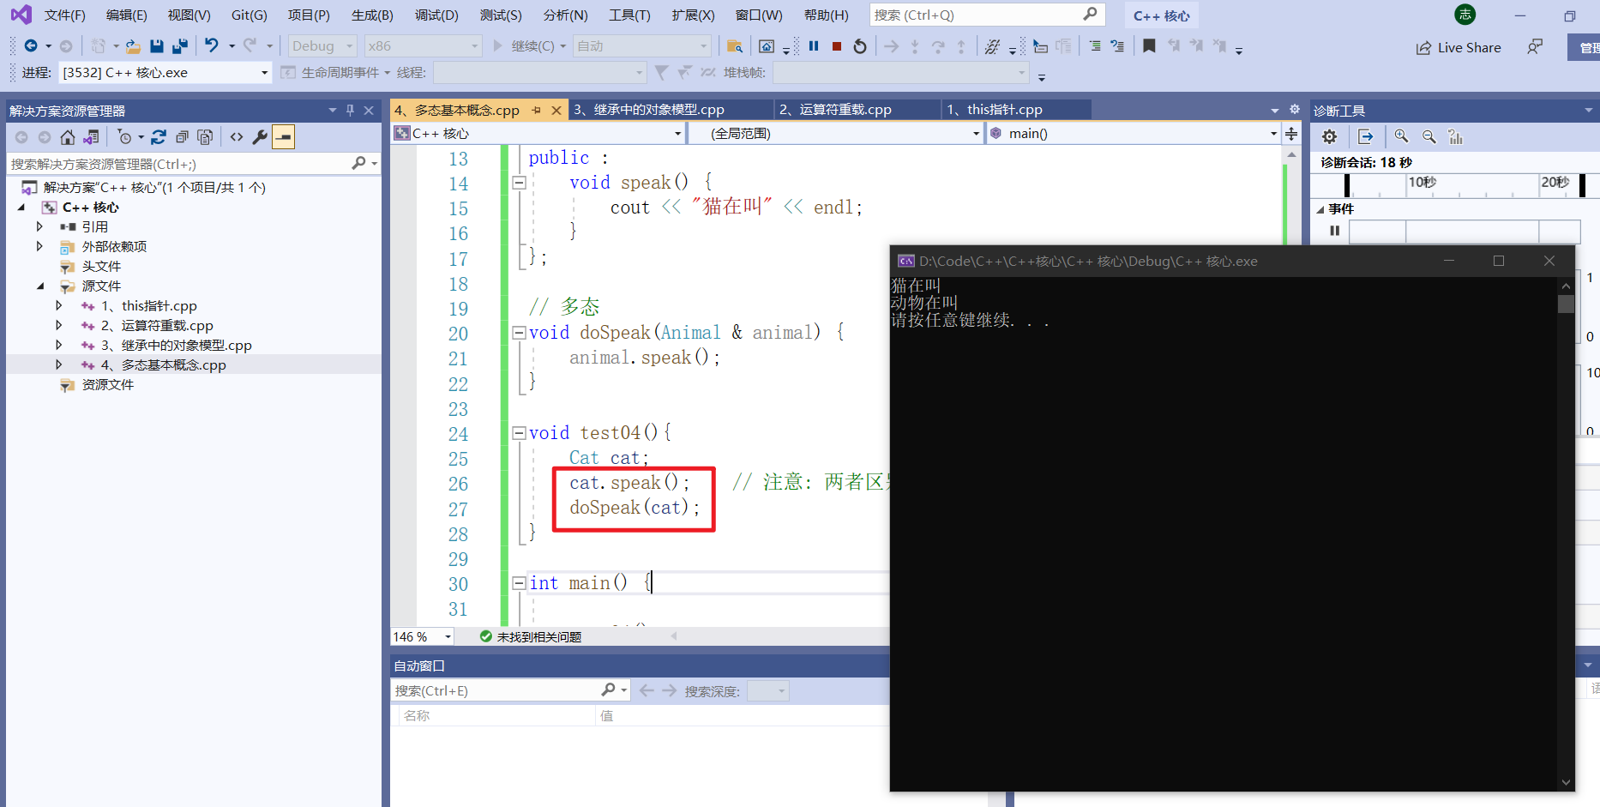Click the editor scrollbar up arrow

coord(1291,154)
